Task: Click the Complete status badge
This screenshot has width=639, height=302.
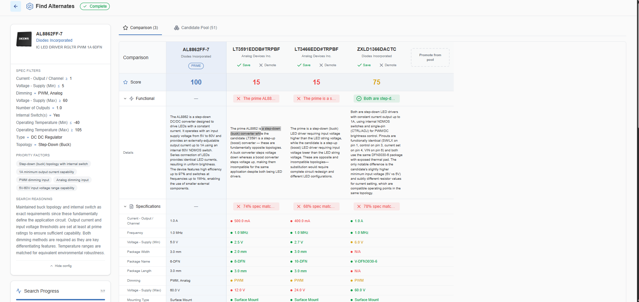Action: [95, 6]
